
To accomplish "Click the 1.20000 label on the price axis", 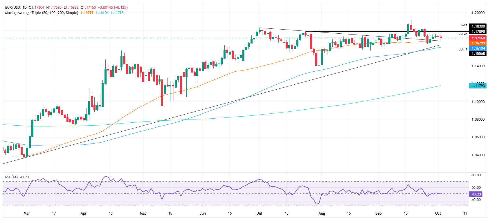I will pyautogui.click(x=478, y=13).
